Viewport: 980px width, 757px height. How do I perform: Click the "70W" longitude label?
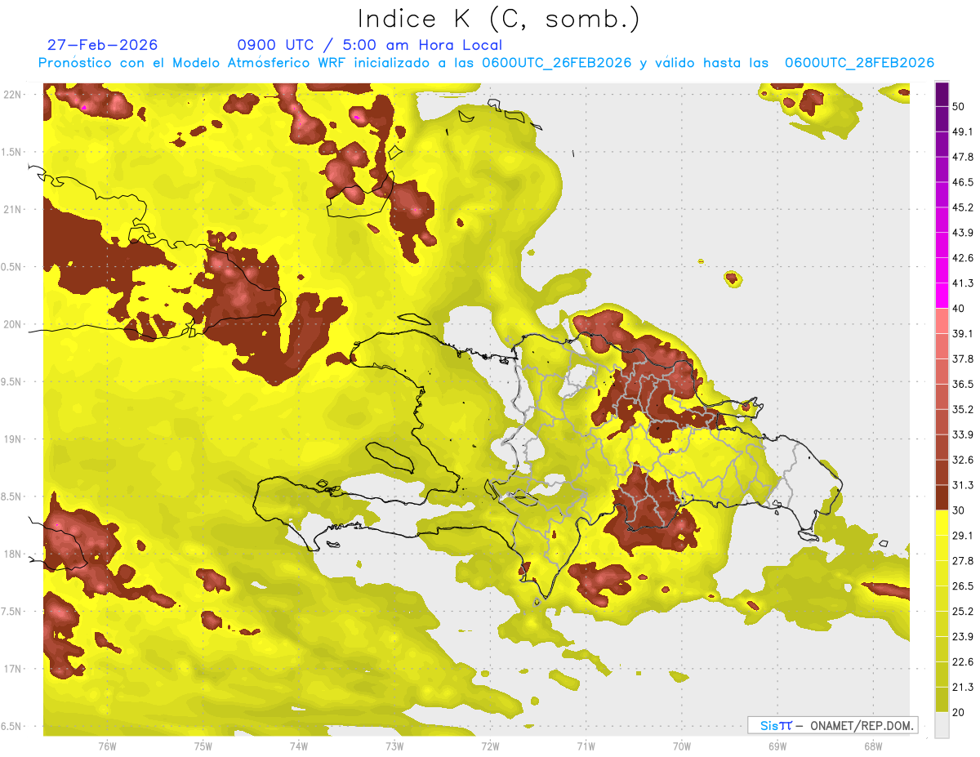tap(682, 746)
